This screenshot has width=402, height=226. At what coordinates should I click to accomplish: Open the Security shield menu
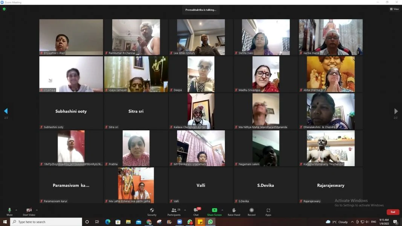click(152, 212)
